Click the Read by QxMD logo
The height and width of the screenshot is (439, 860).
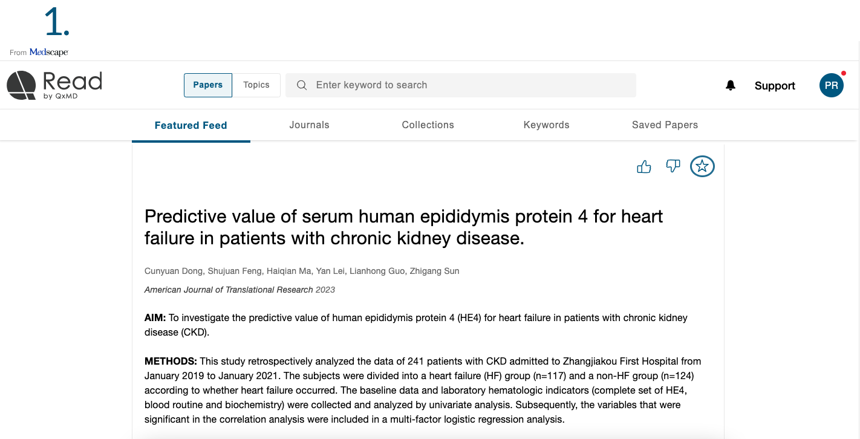pos(54,85)
